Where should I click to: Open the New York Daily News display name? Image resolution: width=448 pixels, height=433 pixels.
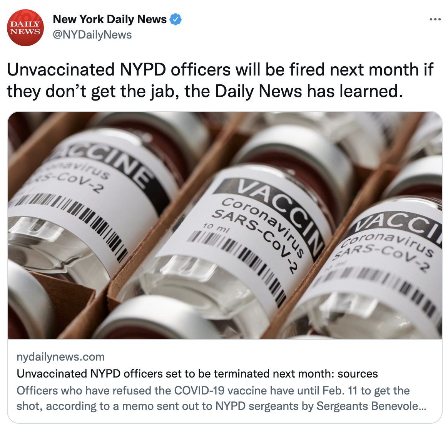(110, 19)
